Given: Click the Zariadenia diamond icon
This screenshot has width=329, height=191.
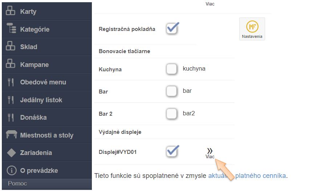Looking at the screenshot, I should [x=11, y=153].
